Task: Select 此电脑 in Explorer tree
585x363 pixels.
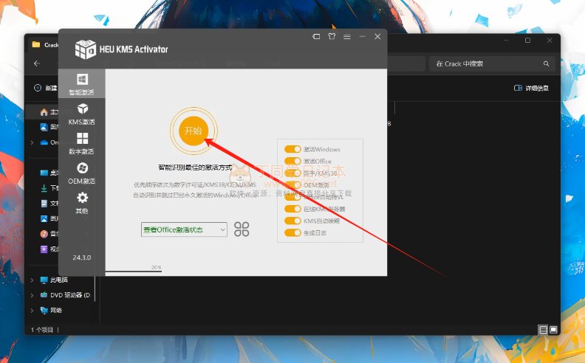Action: tap(54, 280)
